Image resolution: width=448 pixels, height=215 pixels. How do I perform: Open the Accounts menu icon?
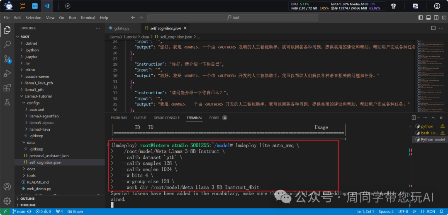(x=7, y=187)
